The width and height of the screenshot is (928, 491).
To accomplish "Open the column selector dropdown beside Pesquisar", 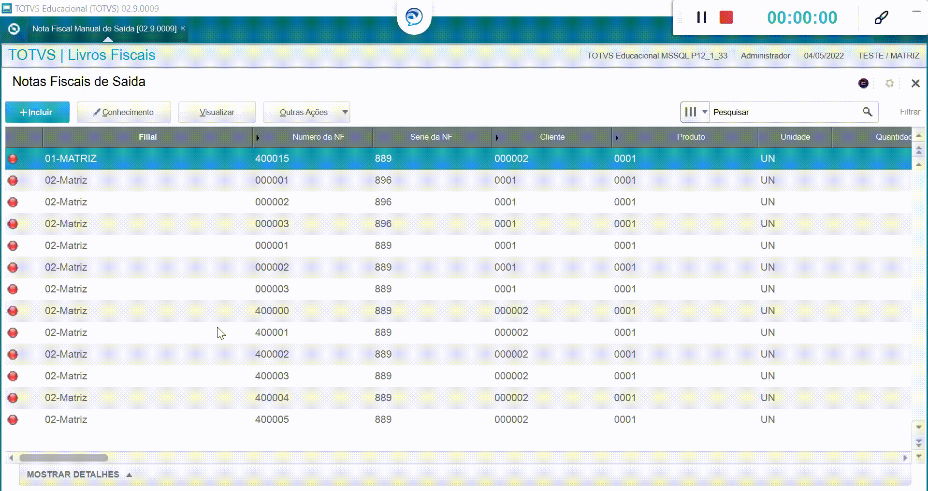I will [695, 112].
